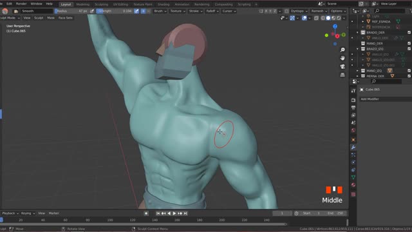Open the Tool properties tab icon
The width and height of the screenshot is (412, 232).
(353, 91)
